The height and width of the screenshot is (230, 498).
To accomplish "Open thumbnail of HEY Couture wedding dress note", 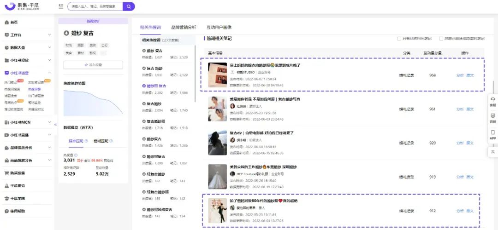I will (217, 177).
